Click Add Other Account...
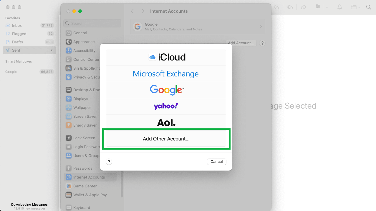 tap(166, 139)
